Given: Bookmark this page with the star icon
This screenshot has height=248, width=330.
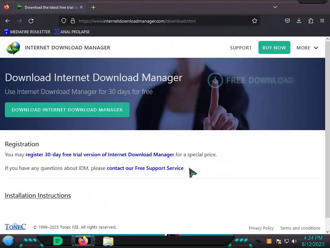Looking at the screenshot, I should click(255, 21).
